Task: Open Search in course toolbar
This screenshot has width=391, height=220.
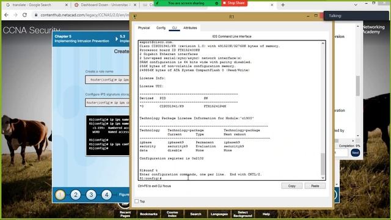Action: coord(195,214)
